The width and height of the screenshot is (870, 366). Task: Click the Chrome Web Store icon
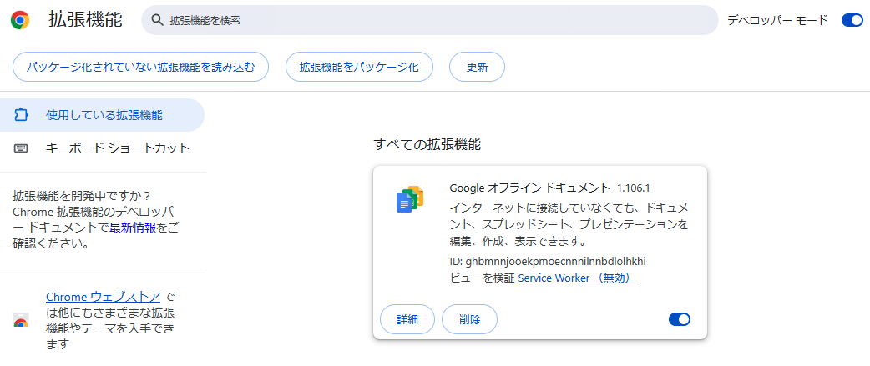coord(21,321)
